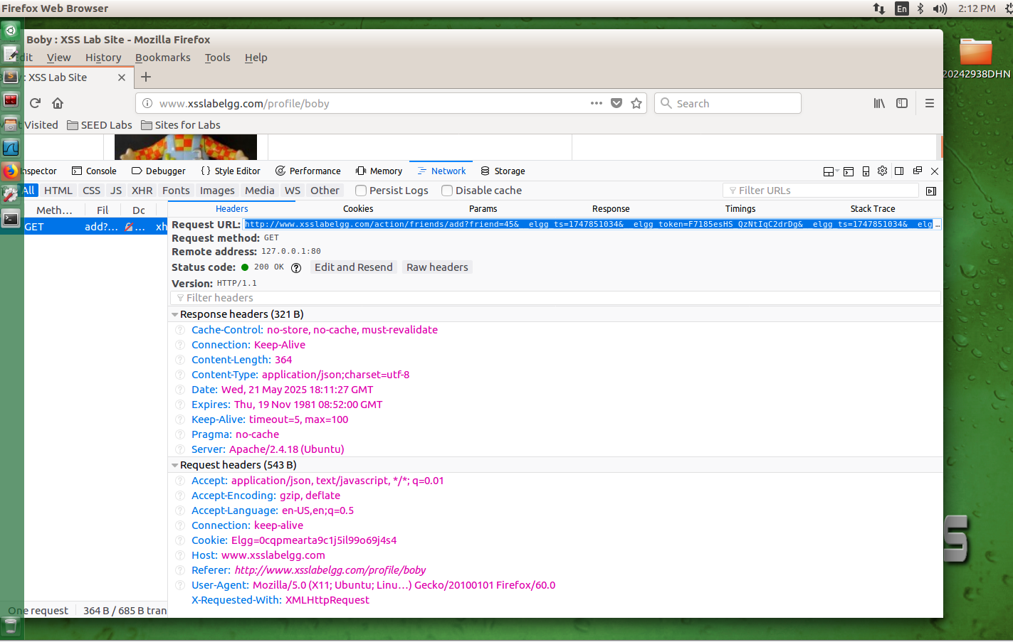
Task: Open Storage devtools tab
Action: coord(503,171)
